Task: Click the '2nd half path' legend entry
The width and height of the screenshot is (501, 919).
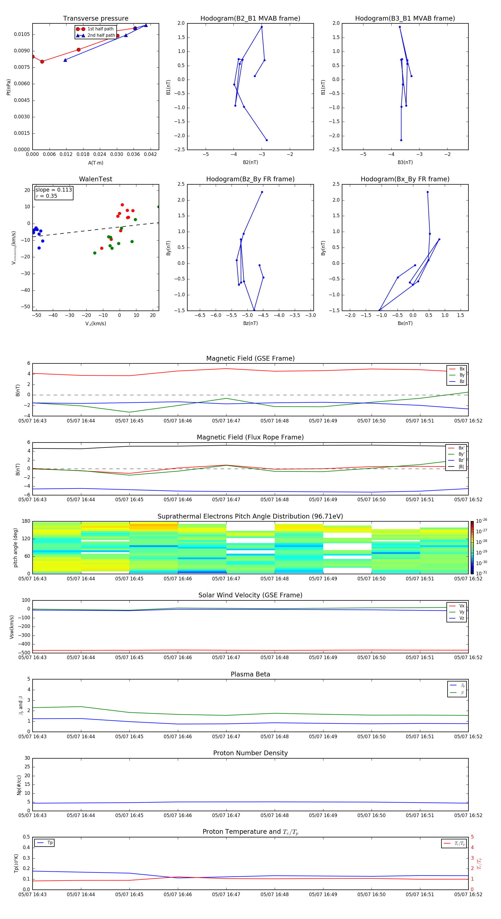Action: [x=95, y=35]
